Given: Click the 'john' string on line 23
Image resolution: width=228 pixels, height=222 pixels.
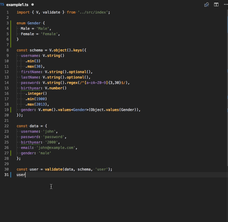Looking at the screenshot, I should pos(49,131).
